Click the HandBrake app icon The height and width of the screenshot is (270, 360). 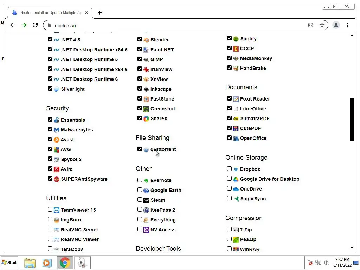click(x=236, y=69)
